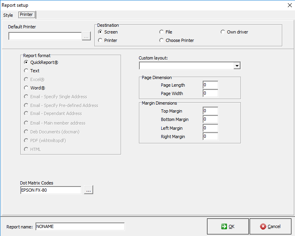Click the green arrow OK button
Image resolution: width=295 pixels, height=236 pixels.
coord(228,226)
